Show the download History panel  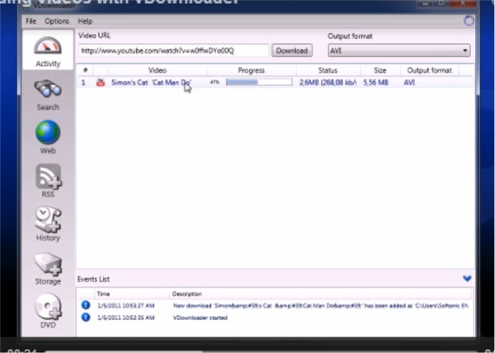click(48, 224)
